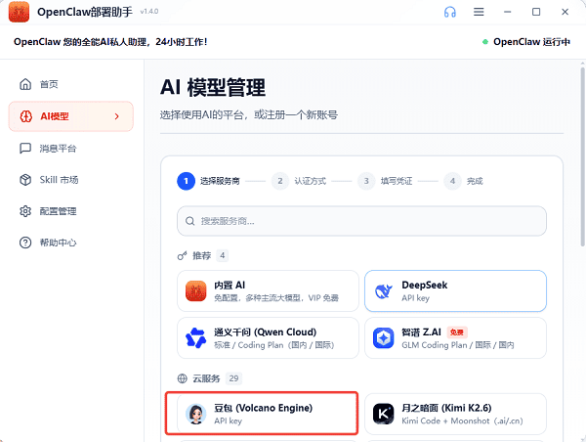This screenshot has height=442, width=586.
Task: Click the 智谱 Z.AI blue logo
Action: pos(384,338)
